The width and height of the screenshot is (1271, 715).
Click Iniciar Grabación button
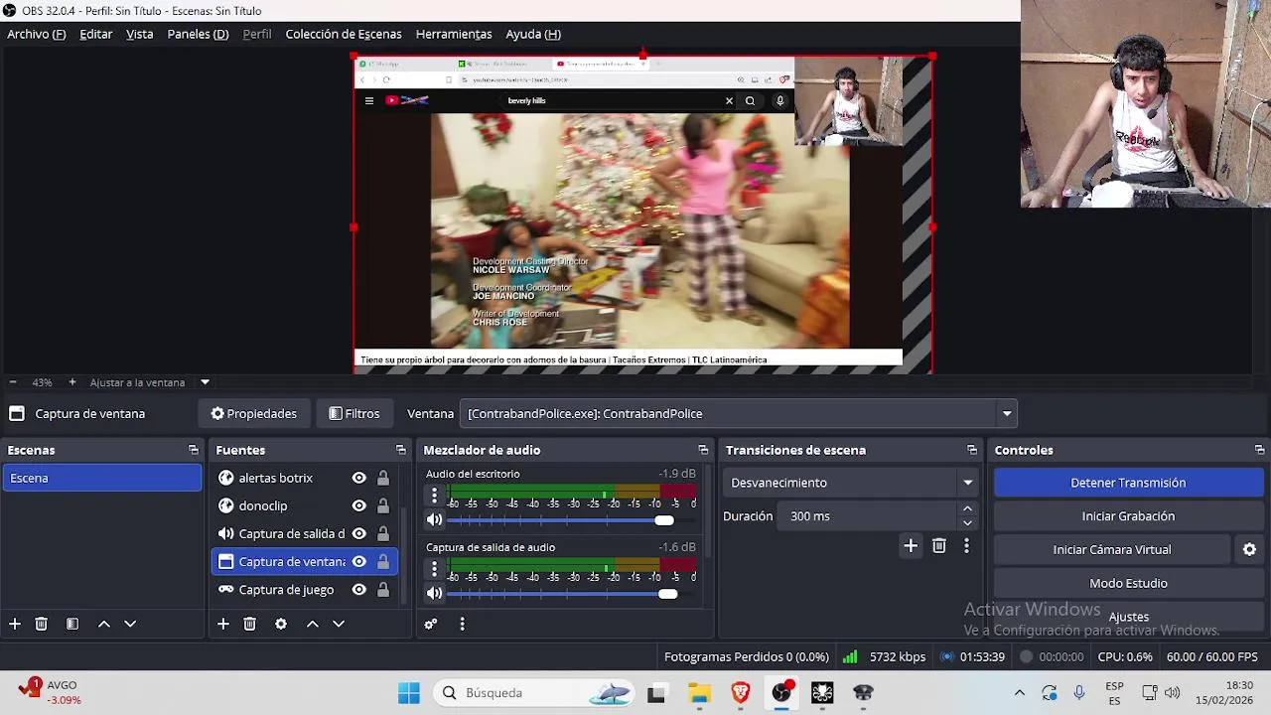point(1128,516)
